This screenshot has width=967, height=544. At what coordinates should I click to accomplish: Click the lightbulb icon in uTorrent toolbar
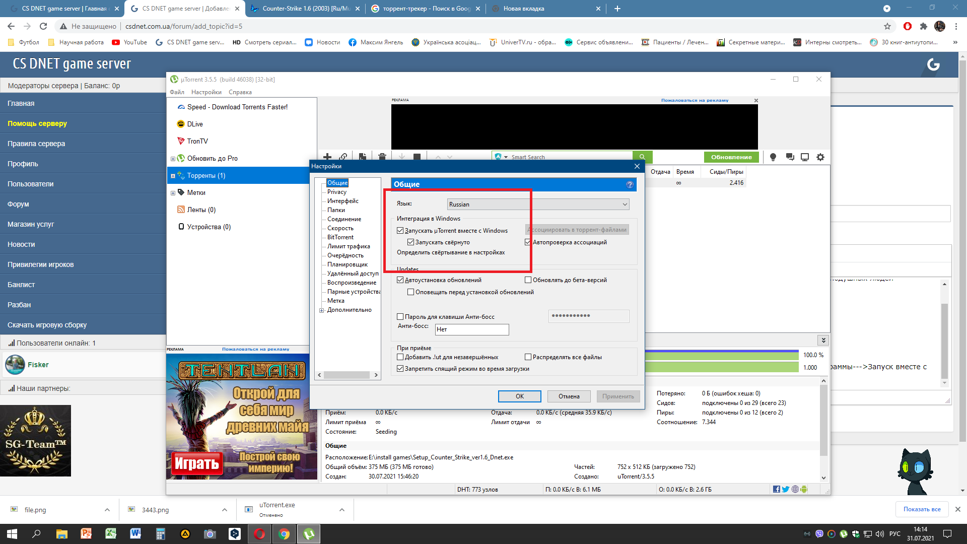pyautogui.click(x=773, y=157)
